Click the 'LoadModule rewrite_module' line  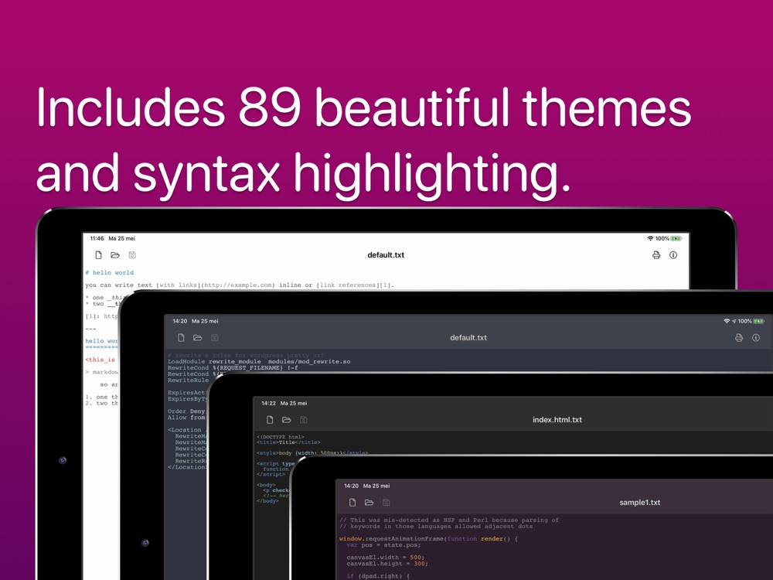(259, 361)
